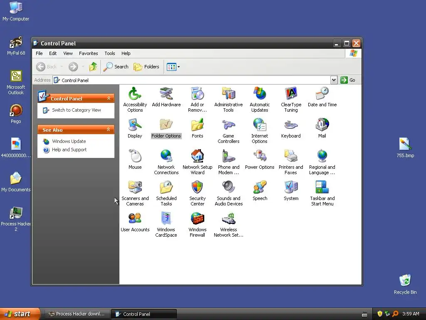The width and height of the screenshot is (426, 320).
Task: Select the System icon
Action: pos(291,188)
